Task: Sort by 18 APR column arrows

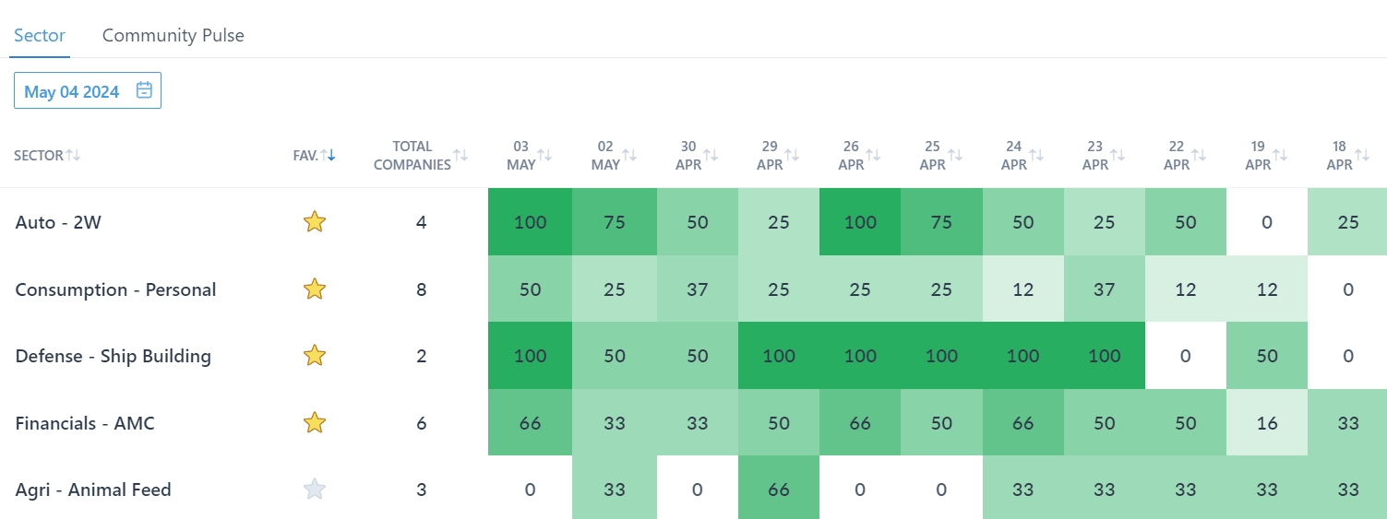Action: [x=1362, y=155]
